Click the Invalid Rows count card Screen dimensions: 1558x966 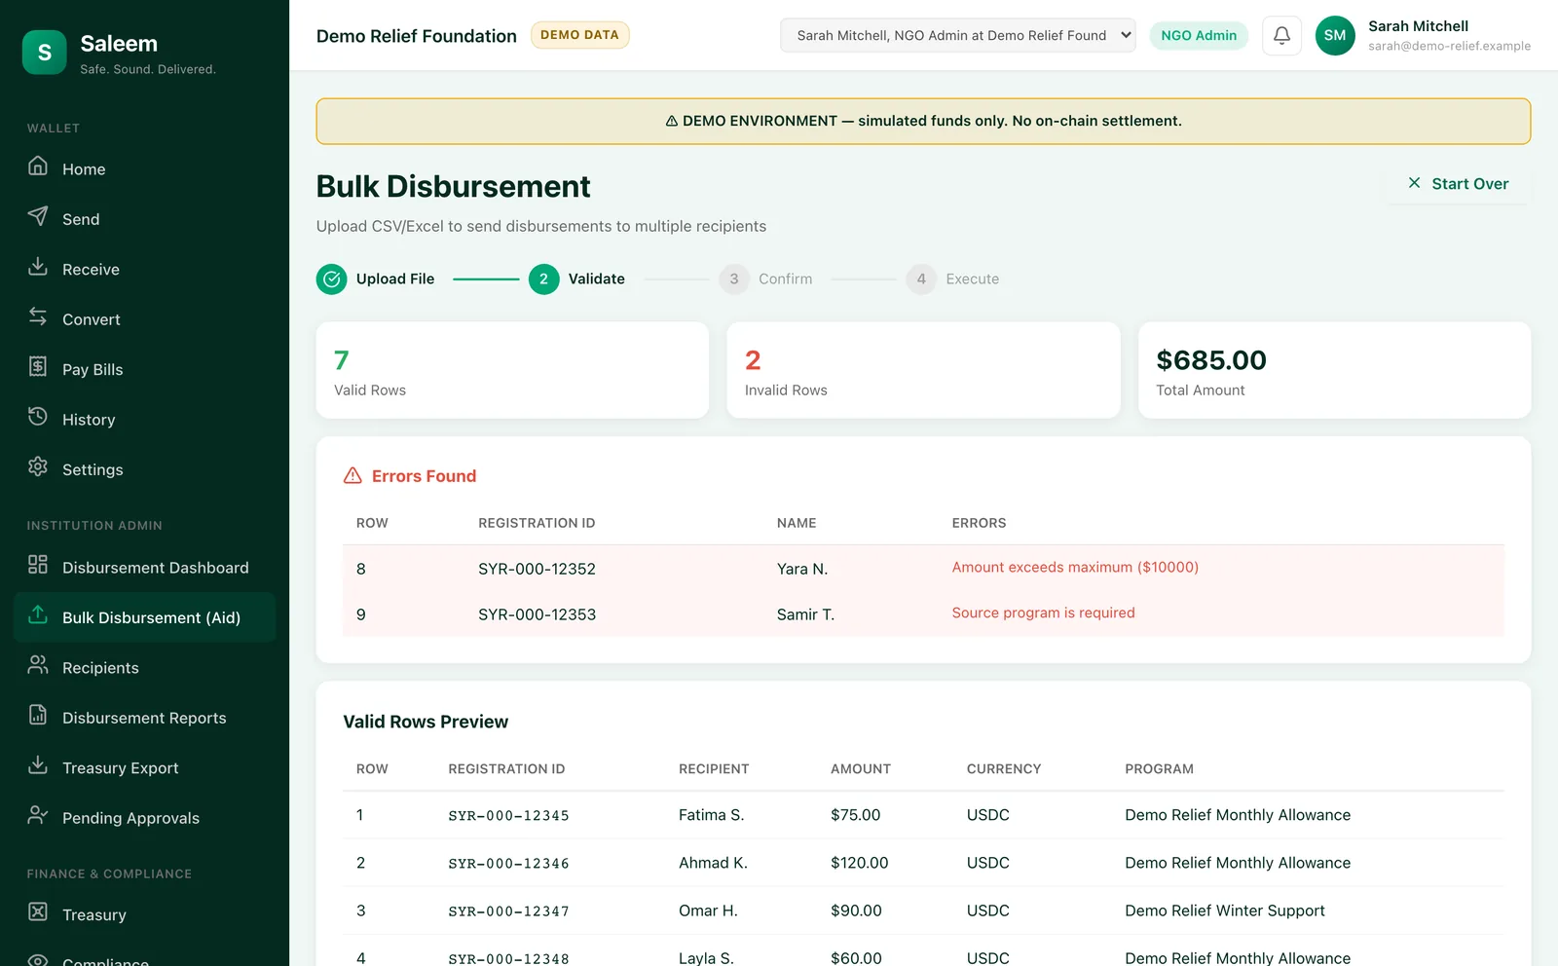click(923, 370)
